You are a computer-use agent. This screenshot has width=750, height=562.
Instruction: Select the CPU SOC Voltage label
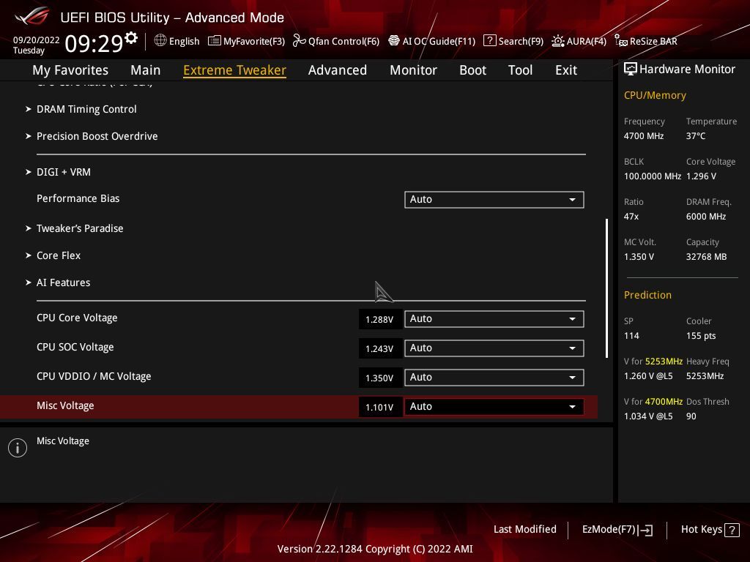[75, 347]
